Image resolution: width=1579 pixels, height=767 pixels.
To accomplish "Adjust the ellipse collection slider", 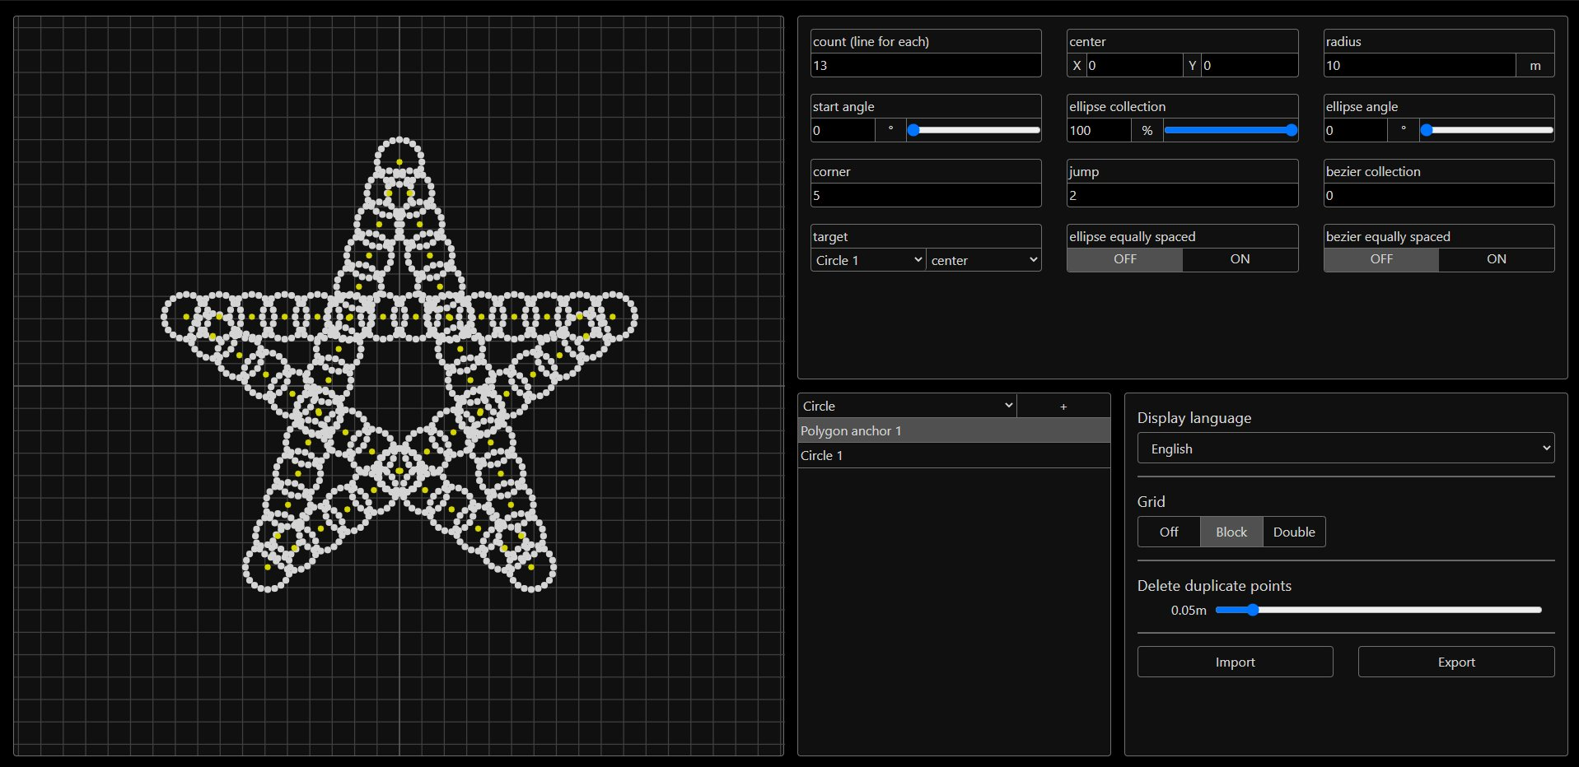I will point(1231,130).
